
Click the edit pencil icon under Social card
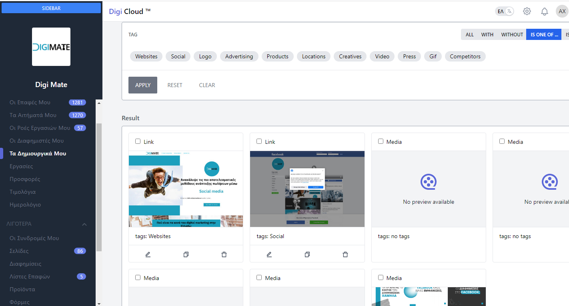coord(269,254)
